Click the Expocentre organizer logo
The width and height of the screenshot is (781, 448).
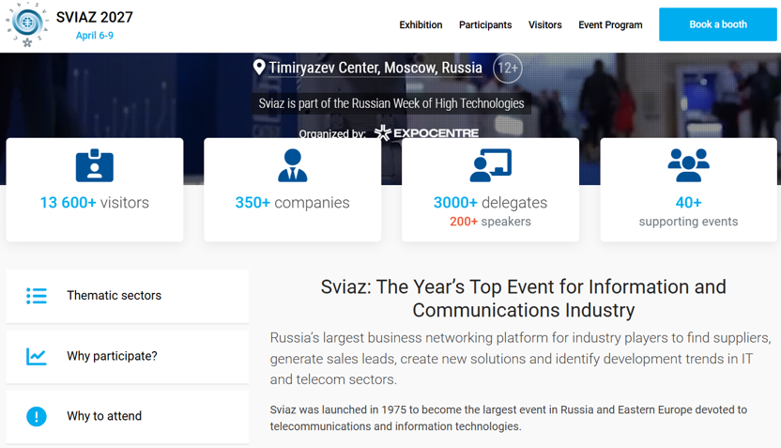(426, 133)
